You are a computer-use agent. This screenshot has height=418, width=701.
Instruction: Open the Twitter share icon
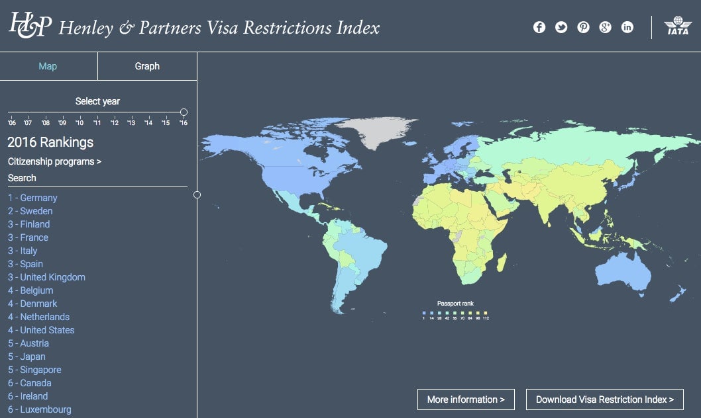pyautogui.click(x=561, y=27)
